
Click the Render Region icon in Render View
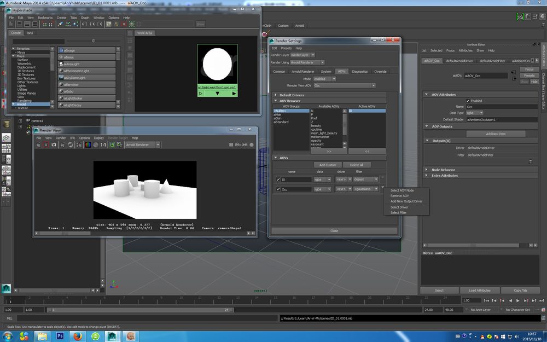click(x=46, y=145)
